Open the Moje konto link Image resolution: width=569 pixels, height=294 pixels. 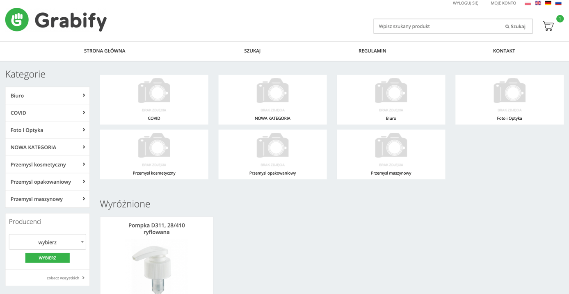(x=503, y=3)
